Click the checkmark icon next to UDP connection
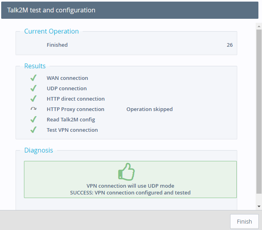The image size is (262, 230). pyautogui.click(x=34, y=88)
